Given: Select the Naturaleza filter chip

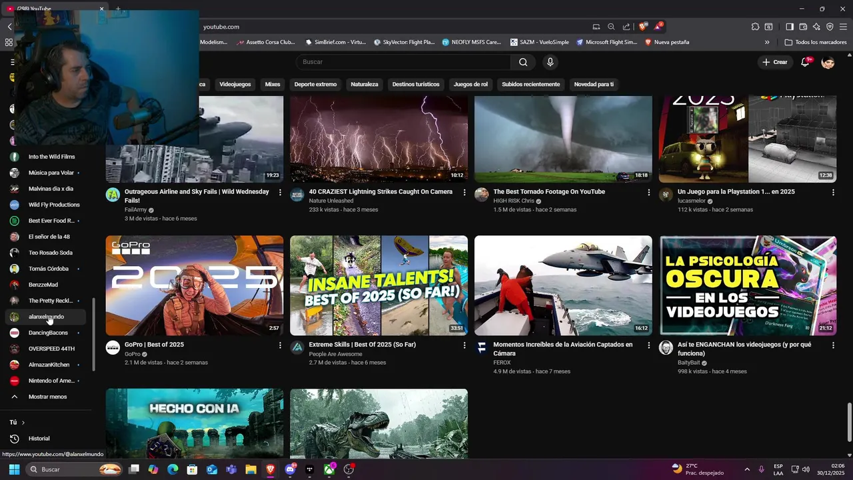Looking at the screenshot, I should (365, 85).
